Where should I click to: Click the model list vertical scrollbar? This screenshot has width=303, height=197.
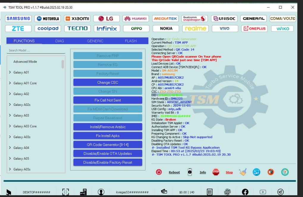coord(63,64)
